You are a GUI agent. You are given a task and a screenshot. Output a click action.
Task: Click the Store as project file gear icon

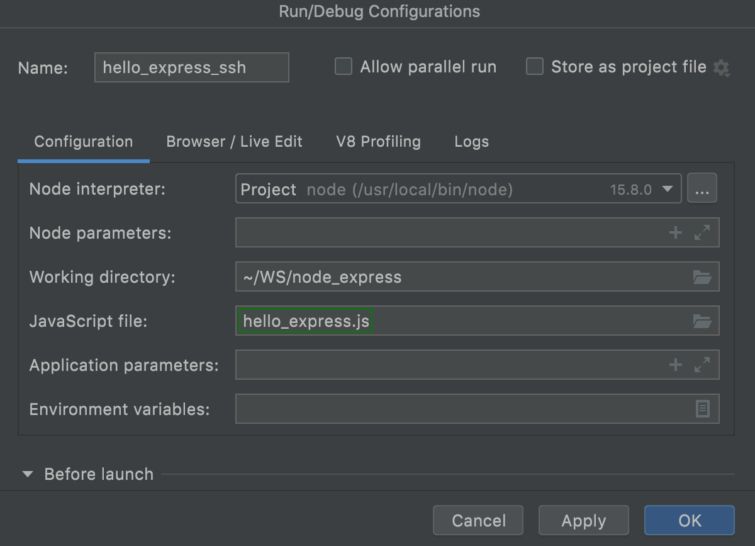click(x=721, y=68)
